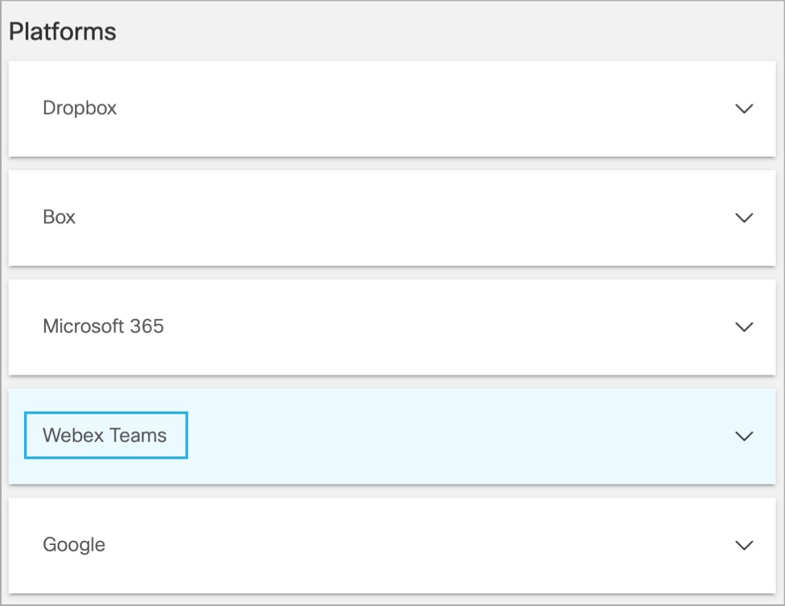The image size is (785, 606).
Task: Click the middle of the Dropbox panel
Action: 392,109
